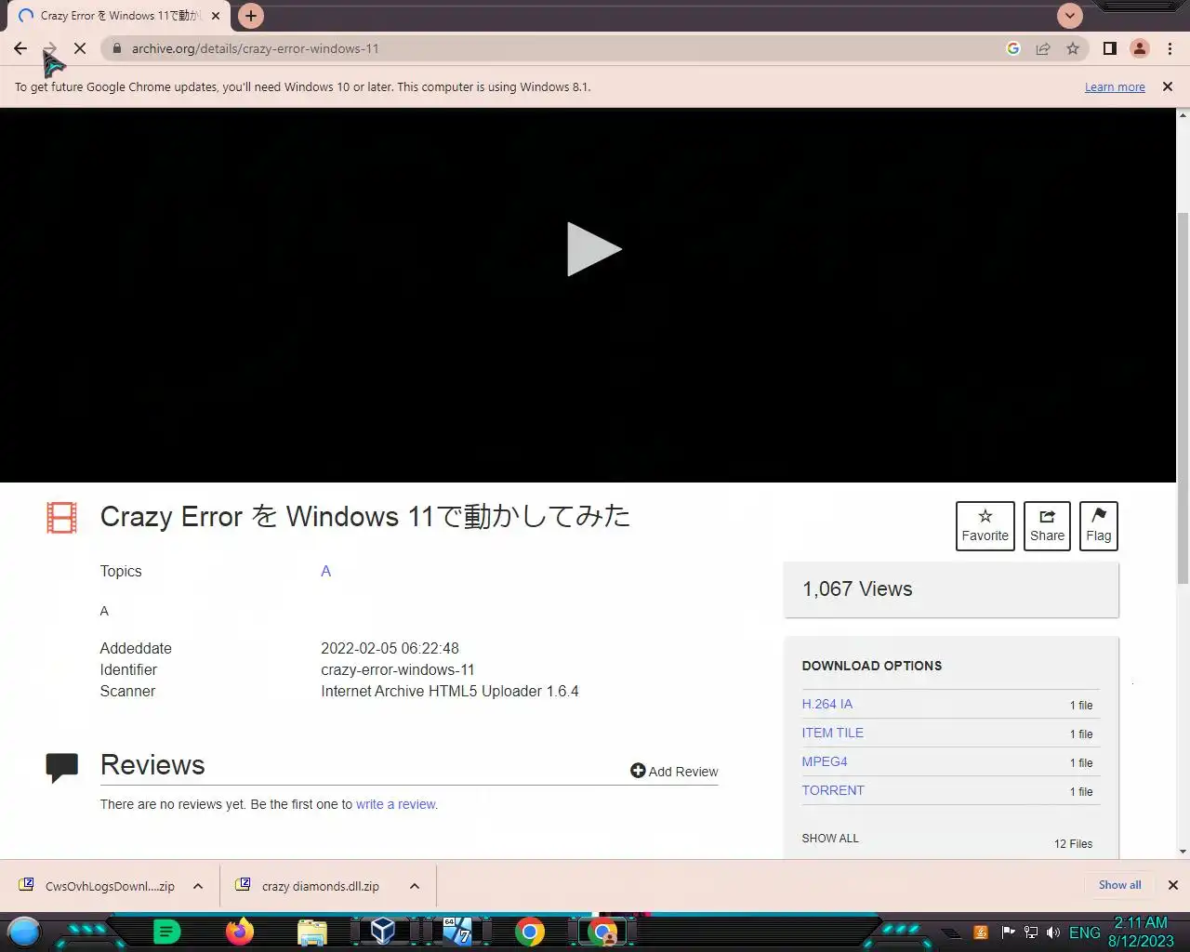Screen dimensions: 1190x952
Task: Share this archive item
Action: point(1047,526)
